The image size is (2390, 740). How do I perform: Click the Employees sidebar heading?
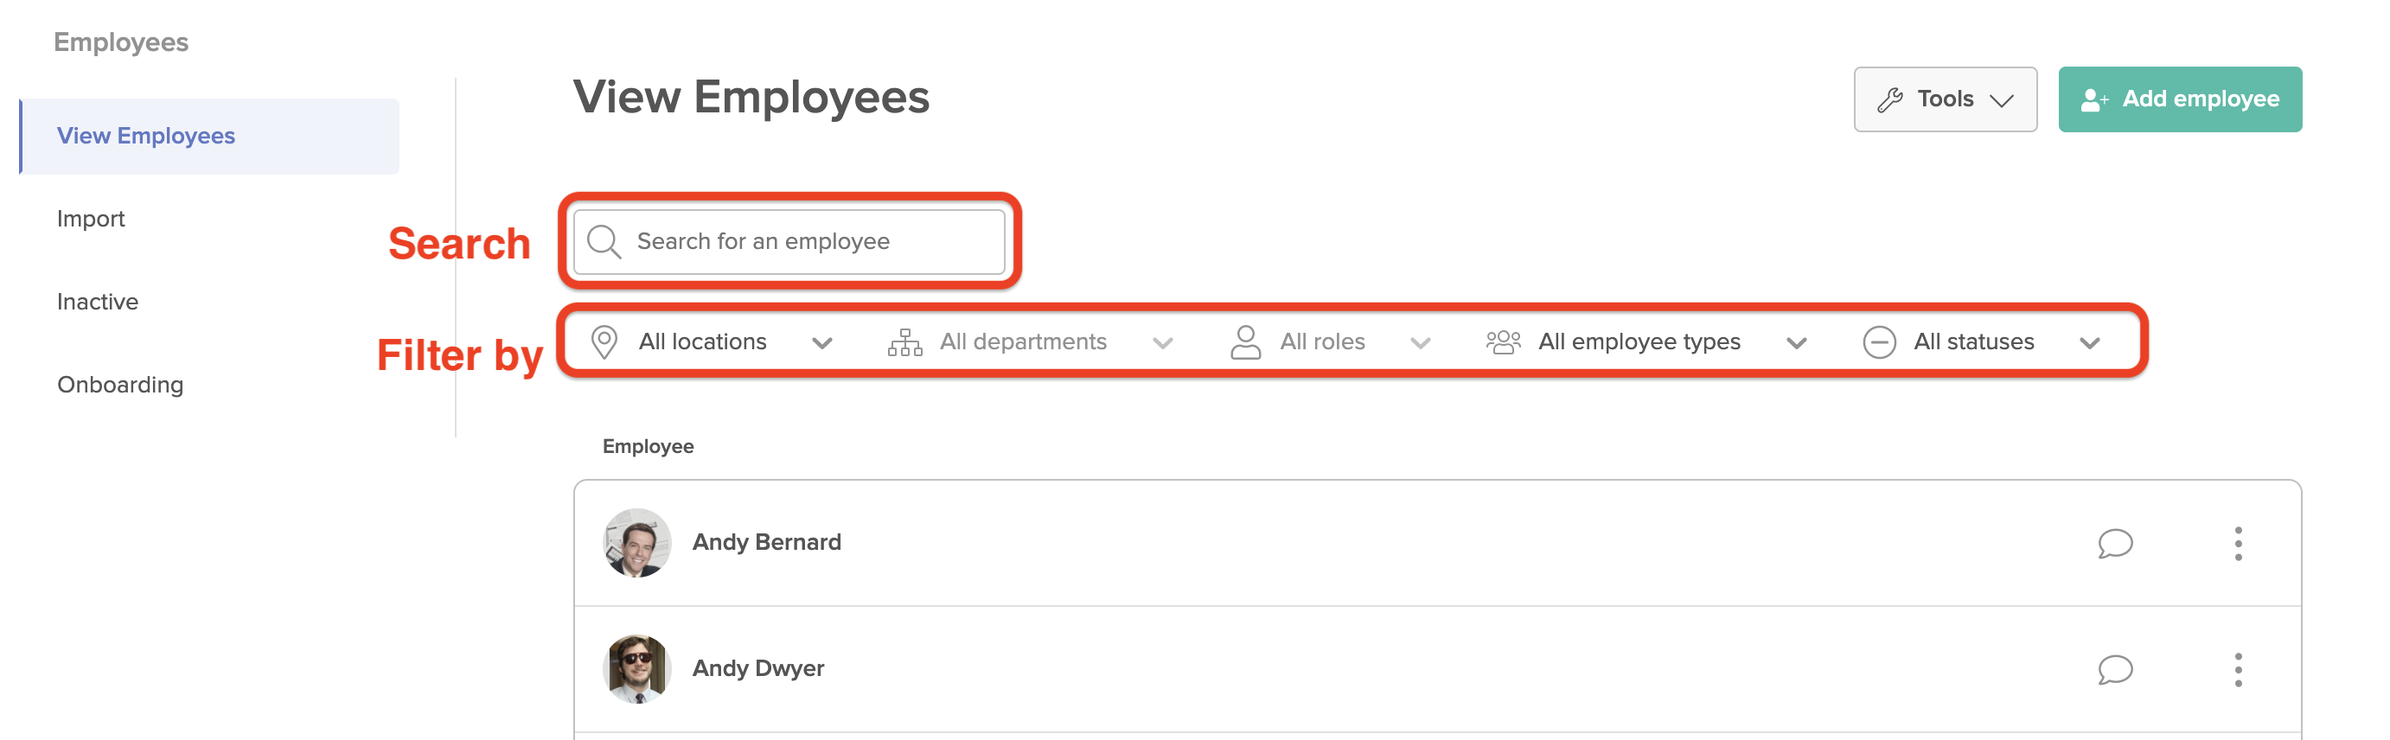(120, 42)
